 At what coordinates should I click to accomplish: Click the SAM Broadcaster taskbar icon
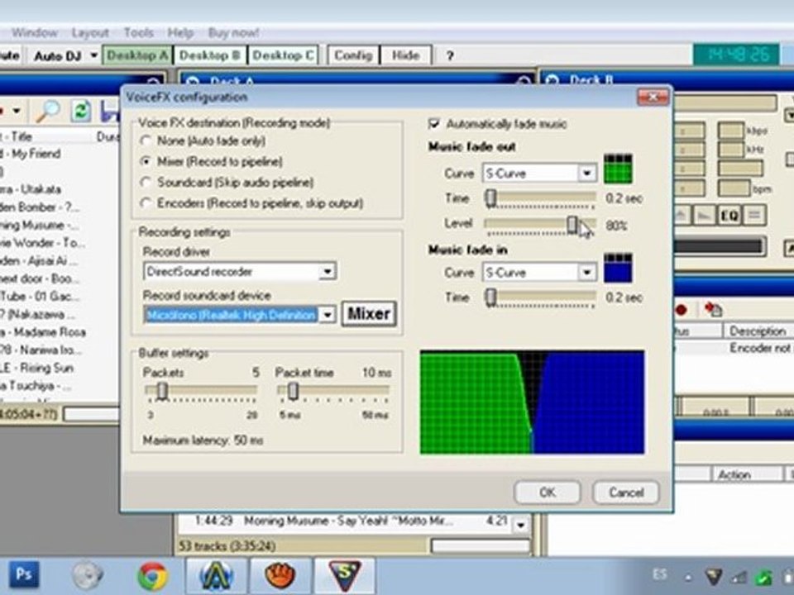click(344, 576)
